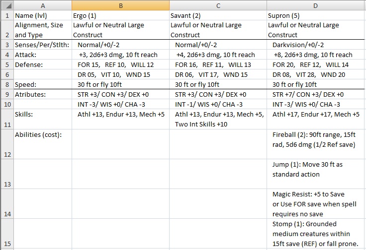The width and height of the screenshot is (366, 250).
Task: Select column A header
Action: point(42,5)
